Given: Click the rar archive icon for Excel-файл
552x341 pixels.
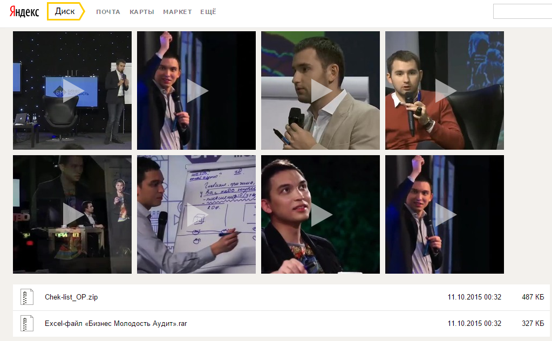Looking at the screenshot, I should tap(27, 323).
